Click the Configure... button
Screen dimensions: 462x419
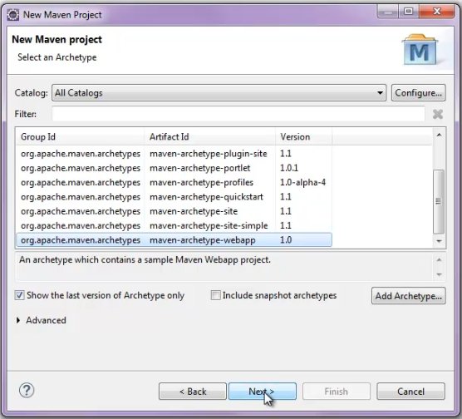[x=419, y=93]
